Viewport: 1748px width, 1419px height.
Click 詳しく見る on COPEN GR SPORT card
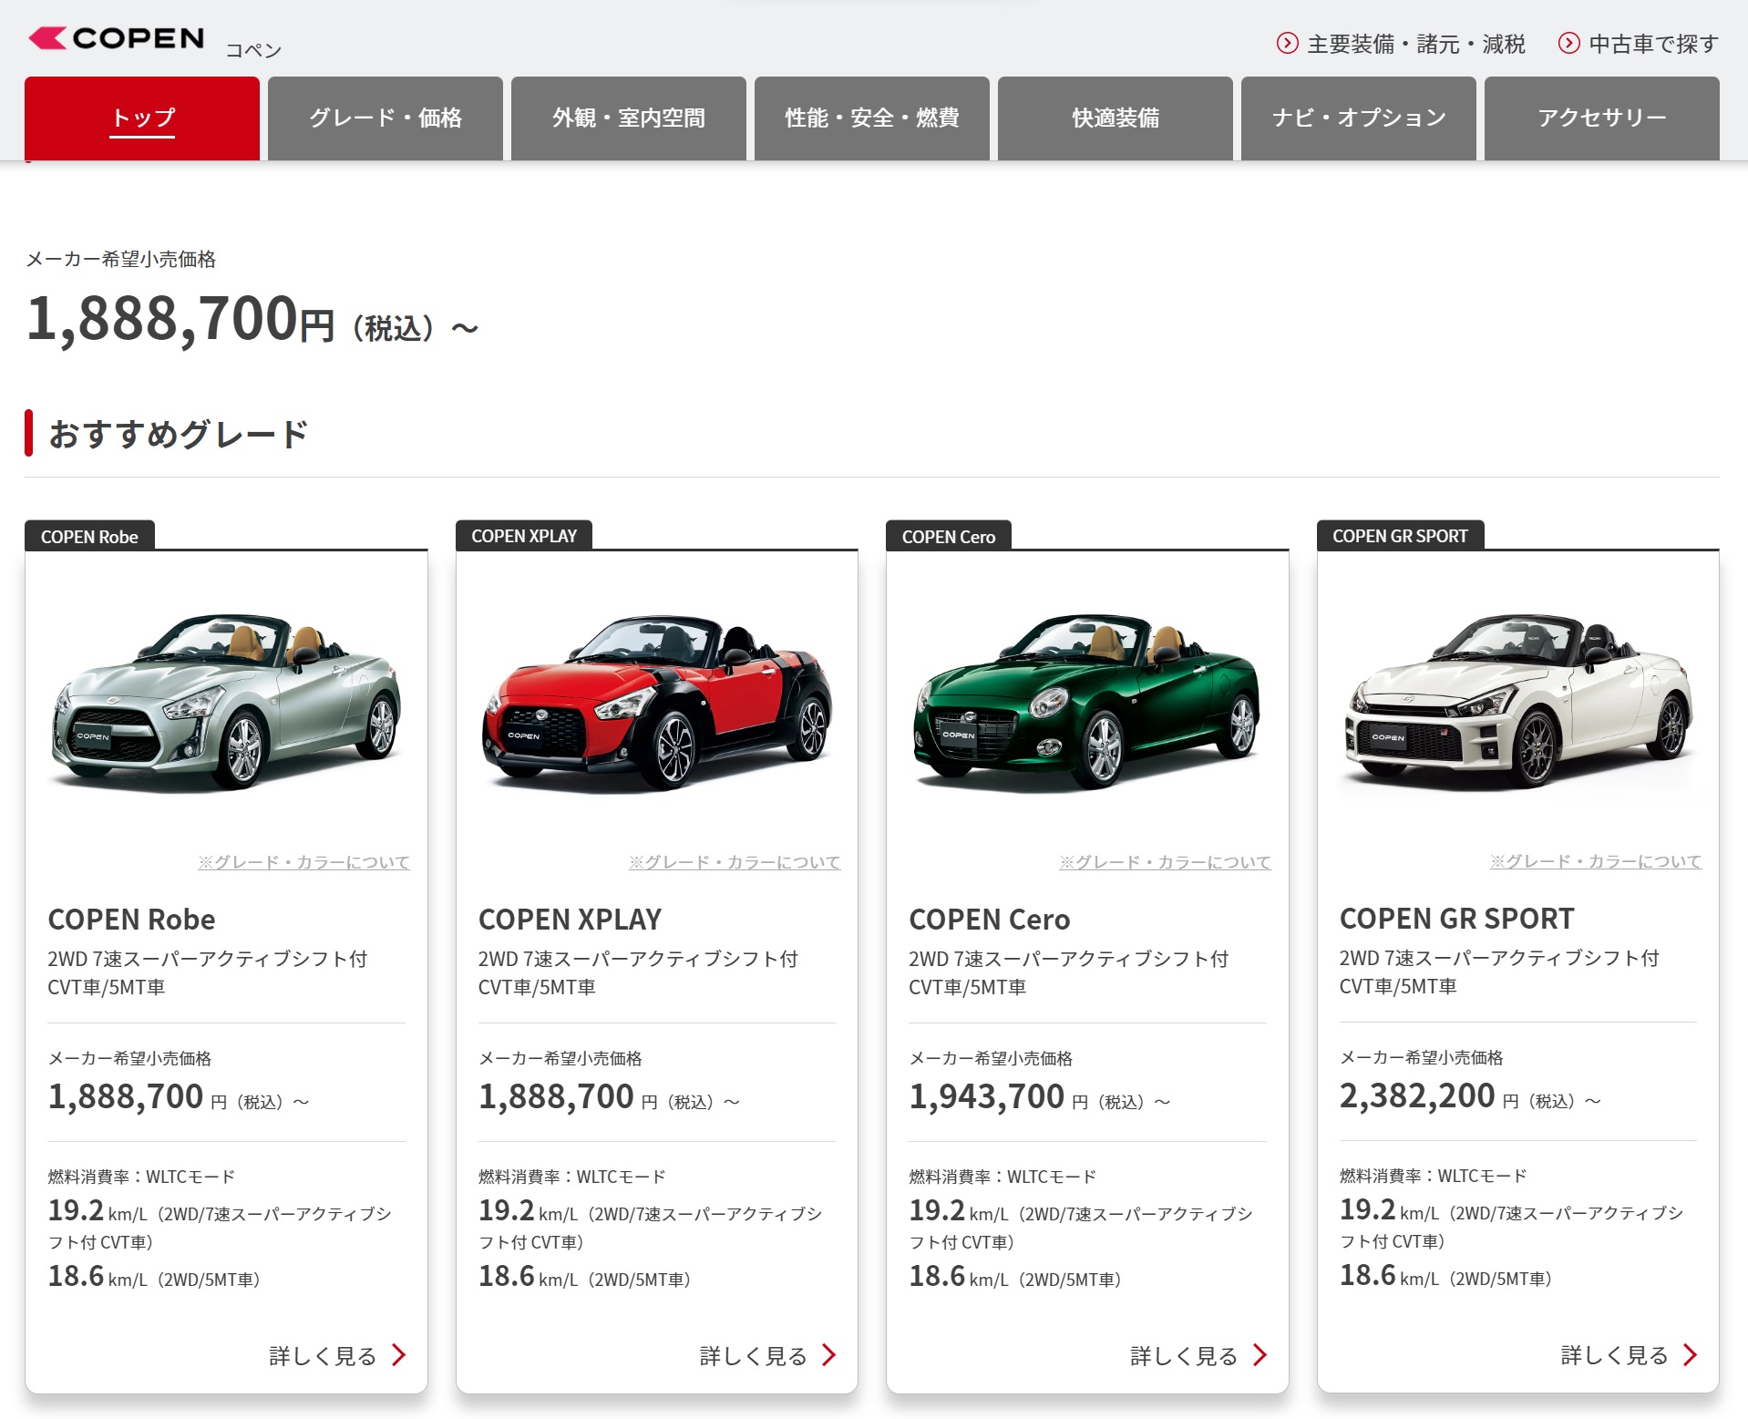pos(1614,1355)
